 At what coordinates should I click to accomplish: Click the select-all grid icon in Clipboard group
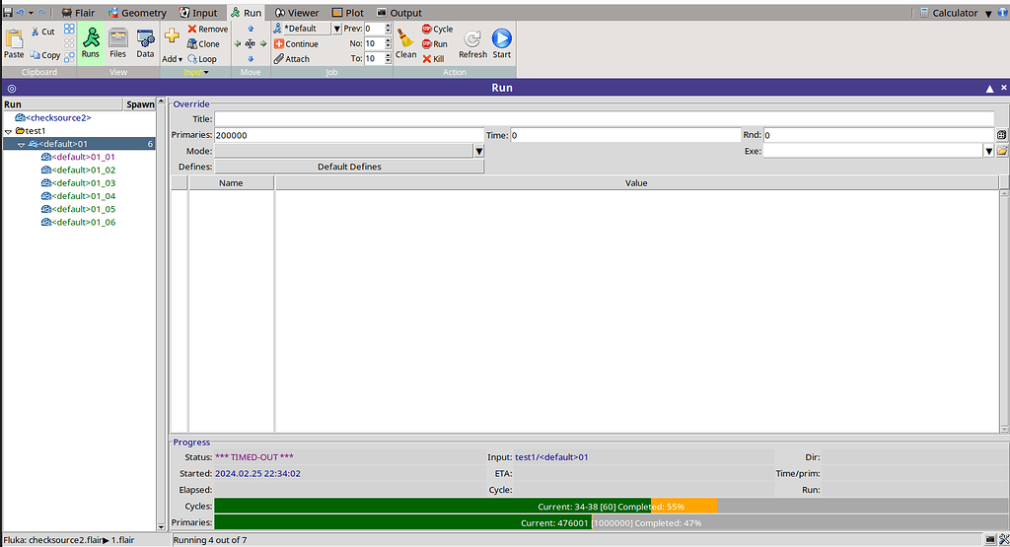tap(69, 30)
